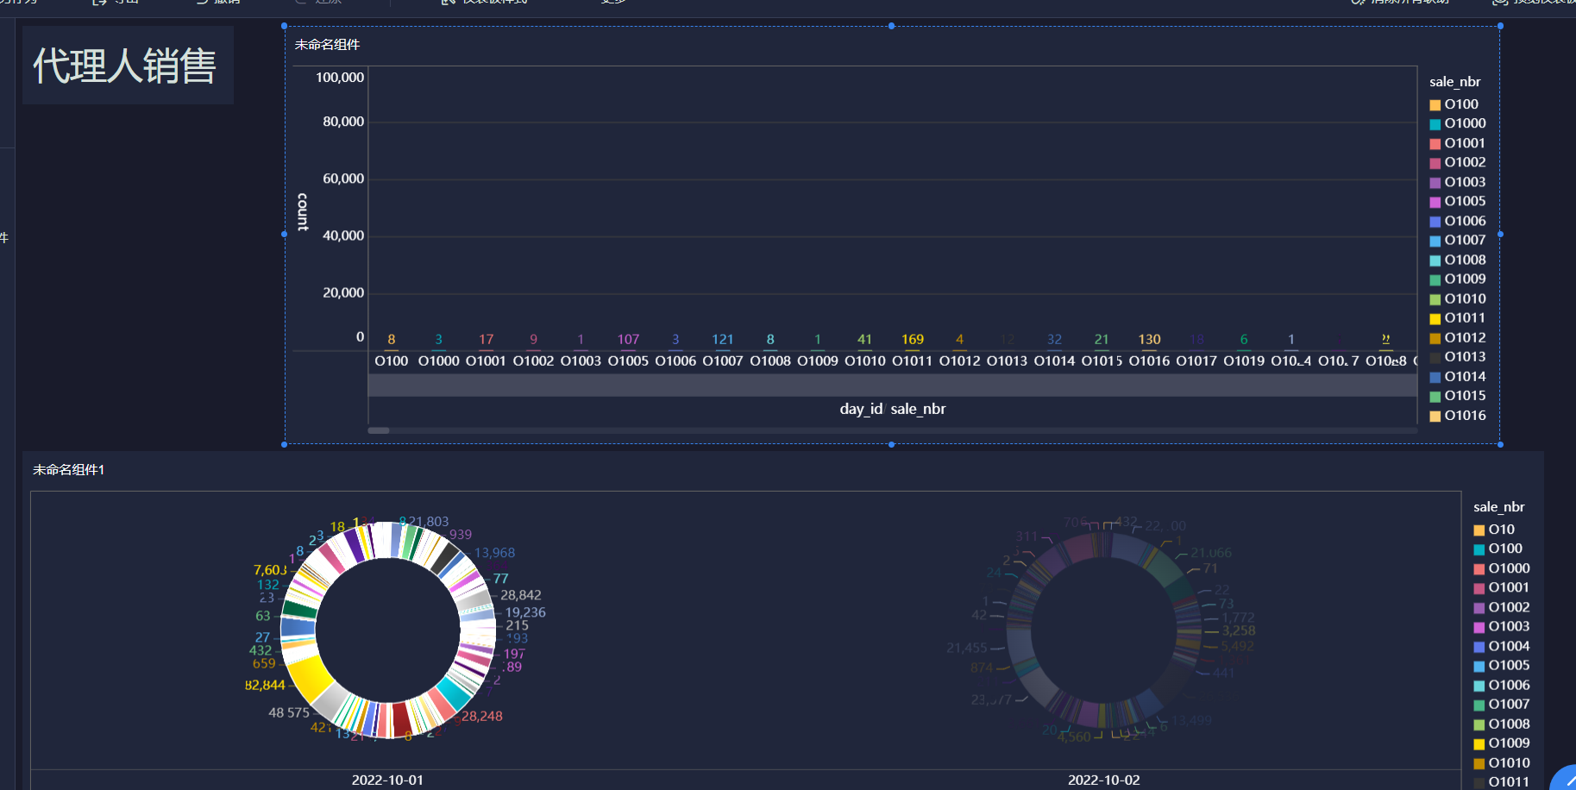
Task: Click the top-middle resize handle of bar chart
Action: tap(891, 26)
